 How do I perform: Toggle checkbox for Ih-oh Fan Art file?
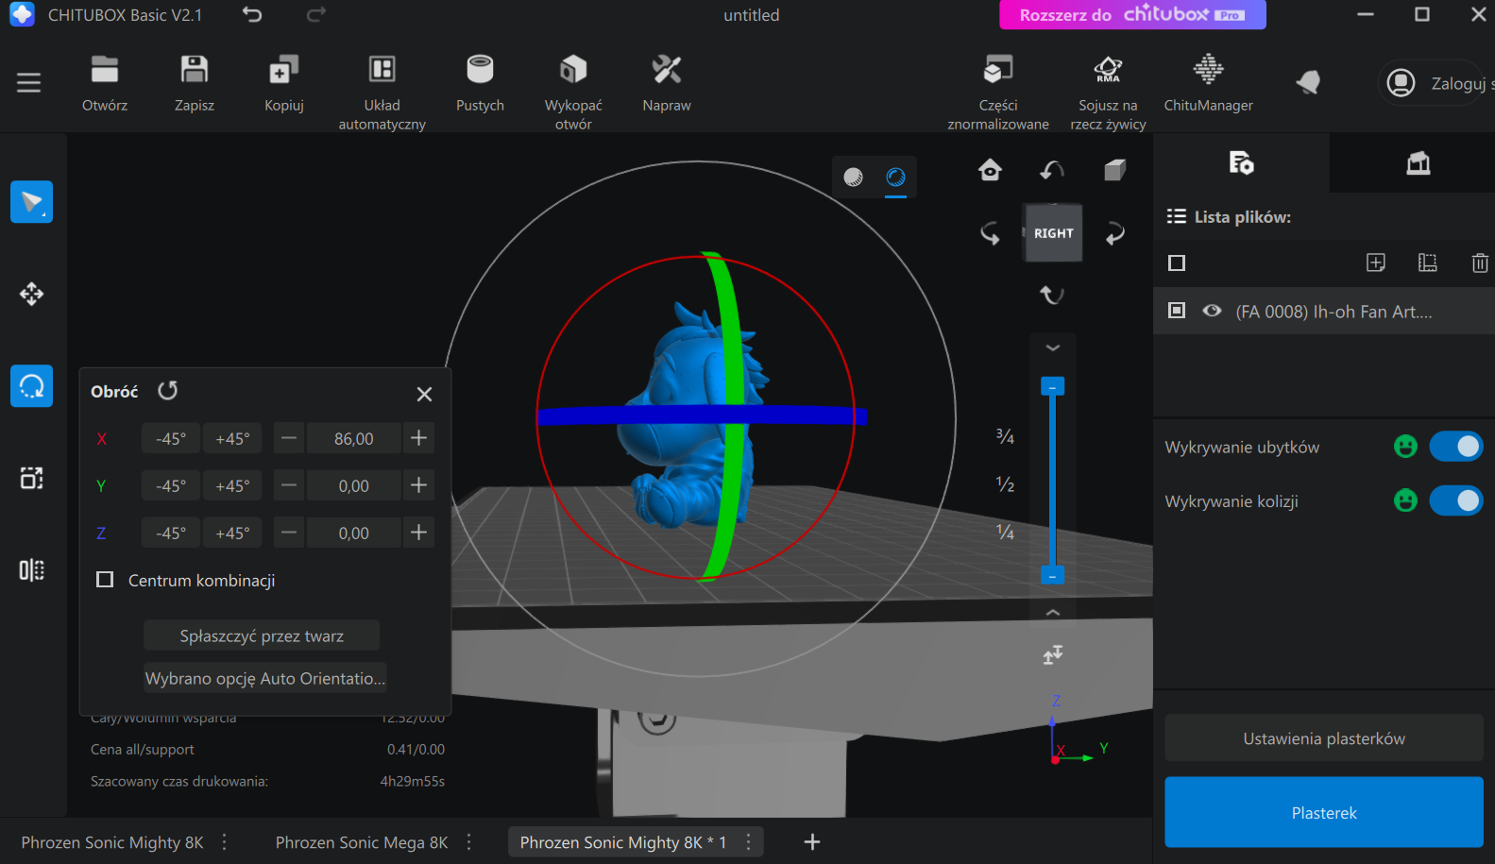click(1177, 311)
